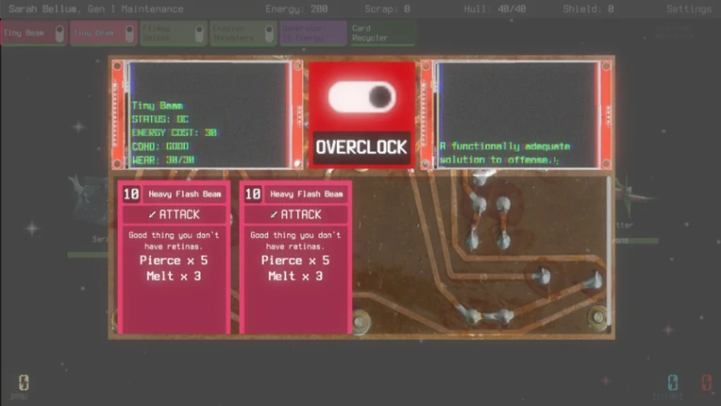Select the dimmed second Tiny Beam module

[x=104, y=33]
